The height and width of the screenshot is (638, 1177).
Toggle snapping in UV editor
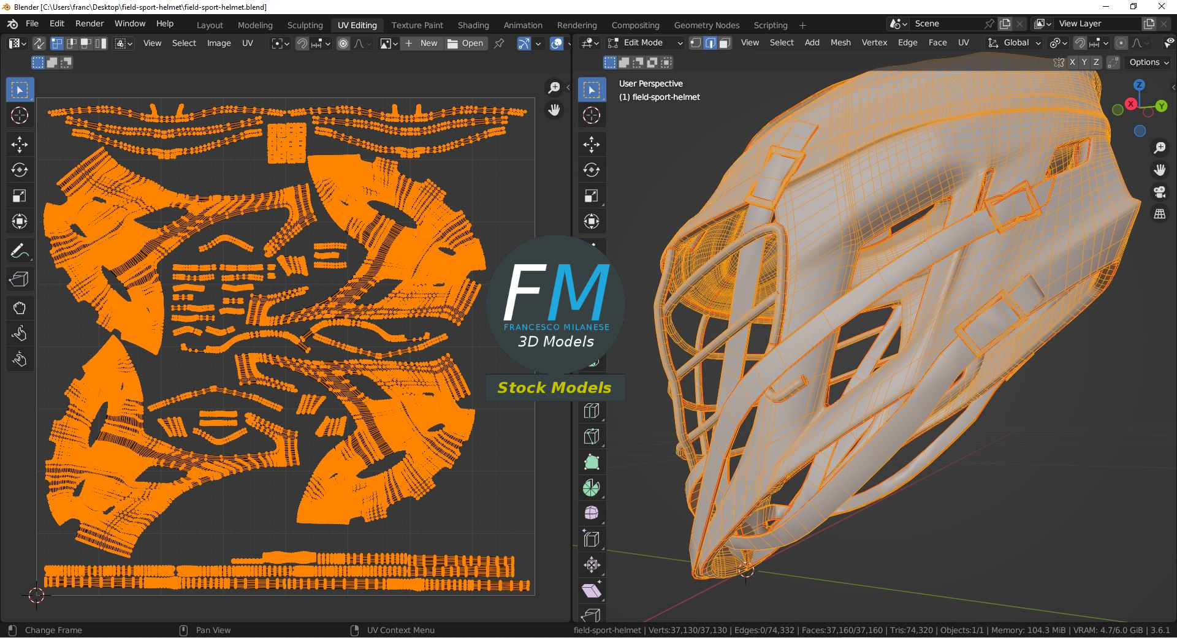point(302,44)
